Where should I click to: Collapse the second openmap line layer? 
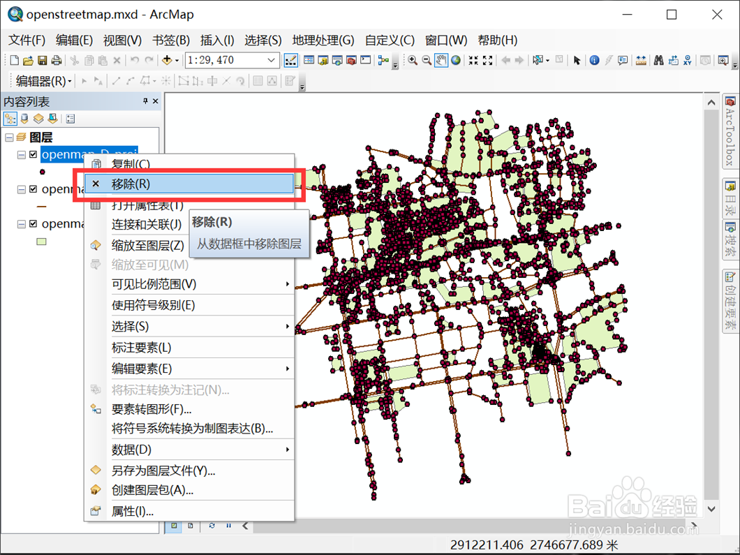pos(21,189)
